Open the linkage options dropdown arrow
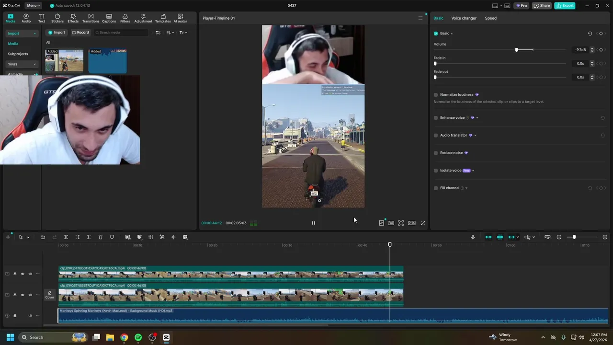613x345 pixels. click(x=518, y=237)
